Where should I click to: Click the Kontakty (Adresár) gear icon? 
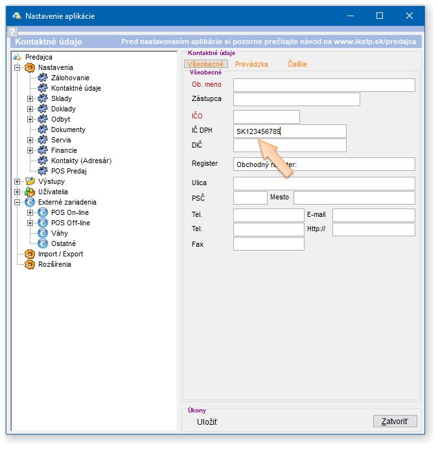click(x=43, y=161)
